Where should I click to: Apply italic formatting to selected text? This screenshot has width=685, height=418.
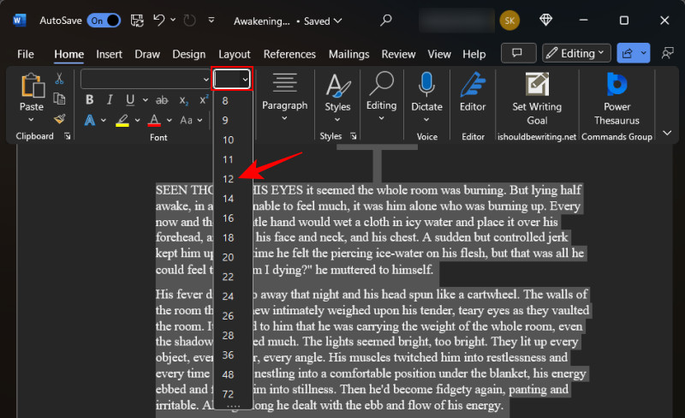click(x=109, y=99)
